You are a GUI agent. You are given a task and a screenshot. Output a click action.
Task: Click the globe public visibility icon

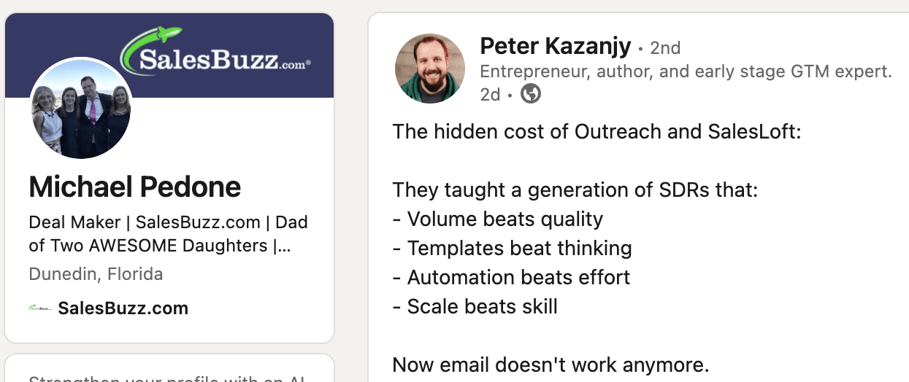[x=531, y=94]
